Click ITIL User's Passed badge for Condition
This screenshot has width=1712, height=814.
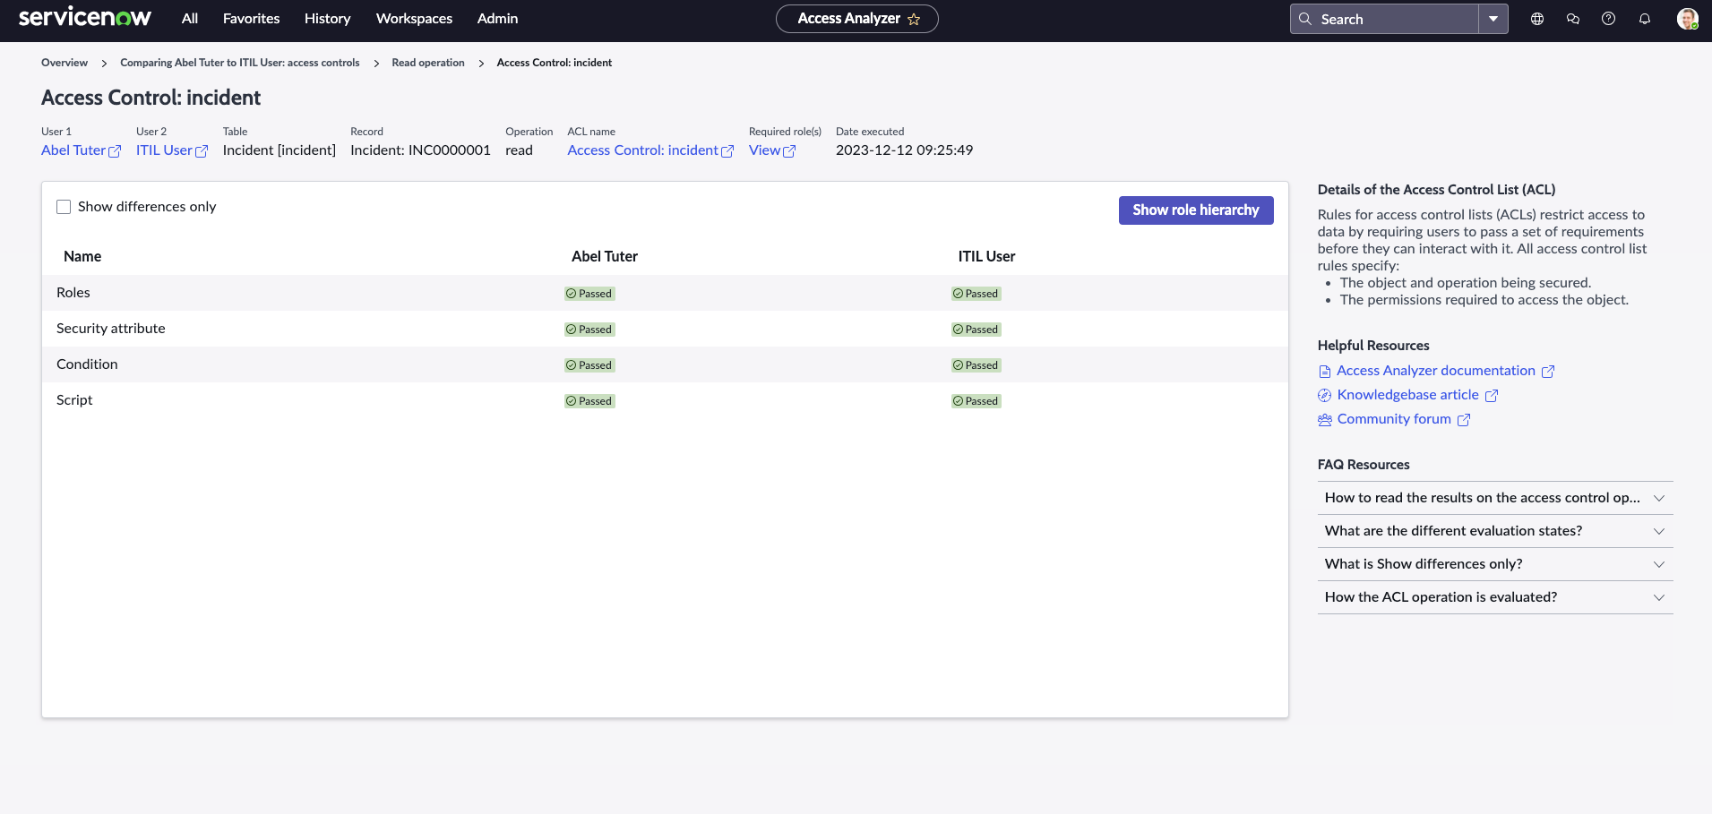[x=976, y=365]
